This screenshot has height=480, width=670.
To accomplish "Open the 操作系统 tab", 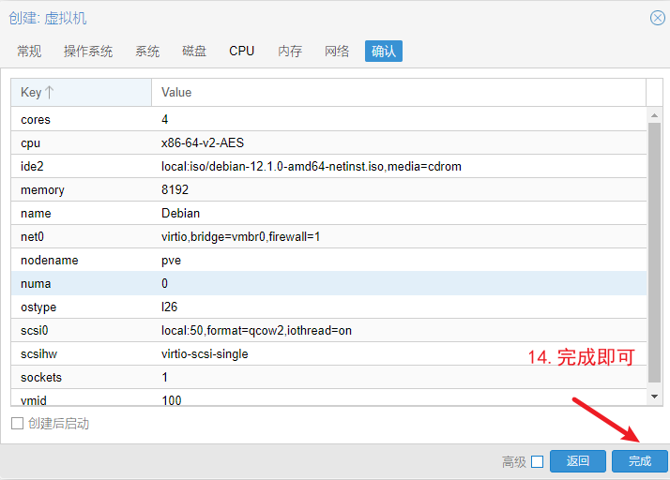I will click(x=88, y=51).
